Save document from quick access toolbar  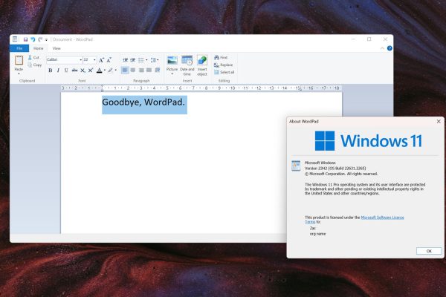[25, 39]
